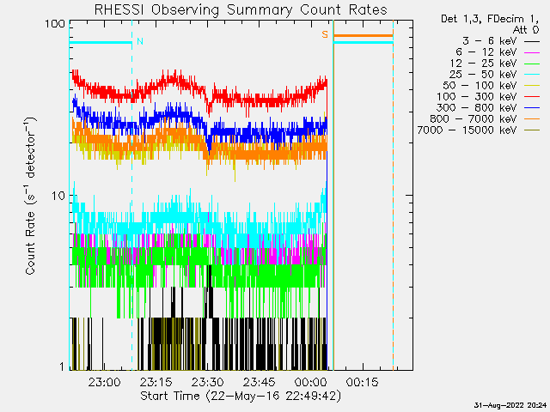Click the cyan horizontal bar left of 'N'
Image resolution: width=550 pixels, height=412 pixels.
tap(101, 43)
